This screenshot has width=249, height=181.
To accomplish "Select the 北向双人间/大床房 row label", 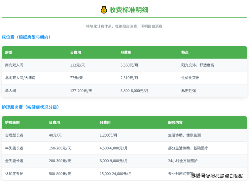I will (20, 78).
